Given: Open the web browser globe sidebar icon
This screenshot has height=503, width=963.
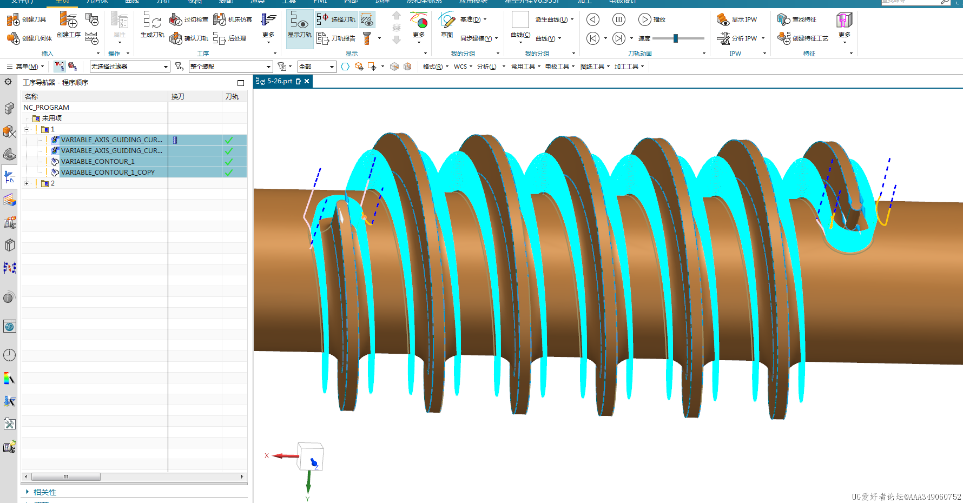Looking at the screenshot, I should 9,326.
